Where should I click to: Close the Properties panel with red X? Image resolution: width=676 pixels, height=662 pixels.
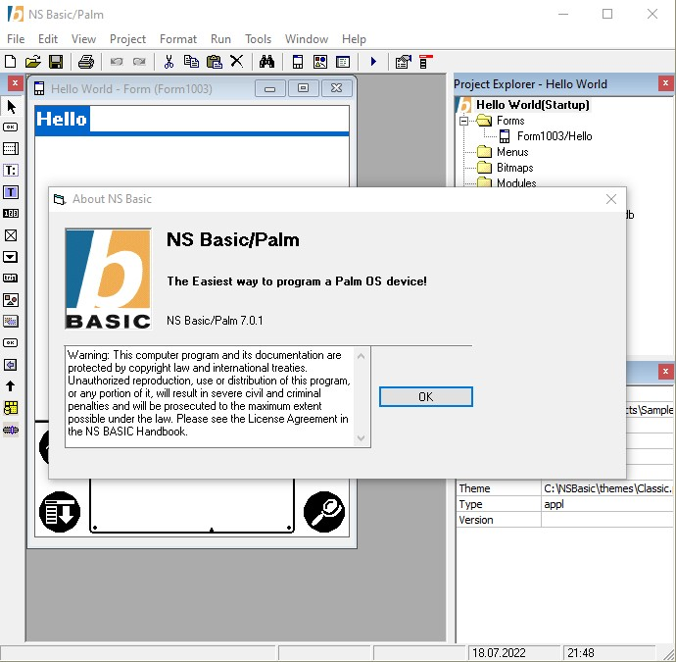665,372
